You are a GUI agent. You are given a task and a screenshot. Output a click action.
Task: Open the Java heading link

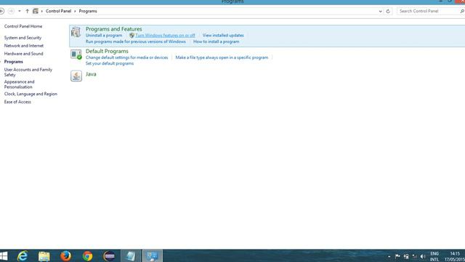click(91, 74)
